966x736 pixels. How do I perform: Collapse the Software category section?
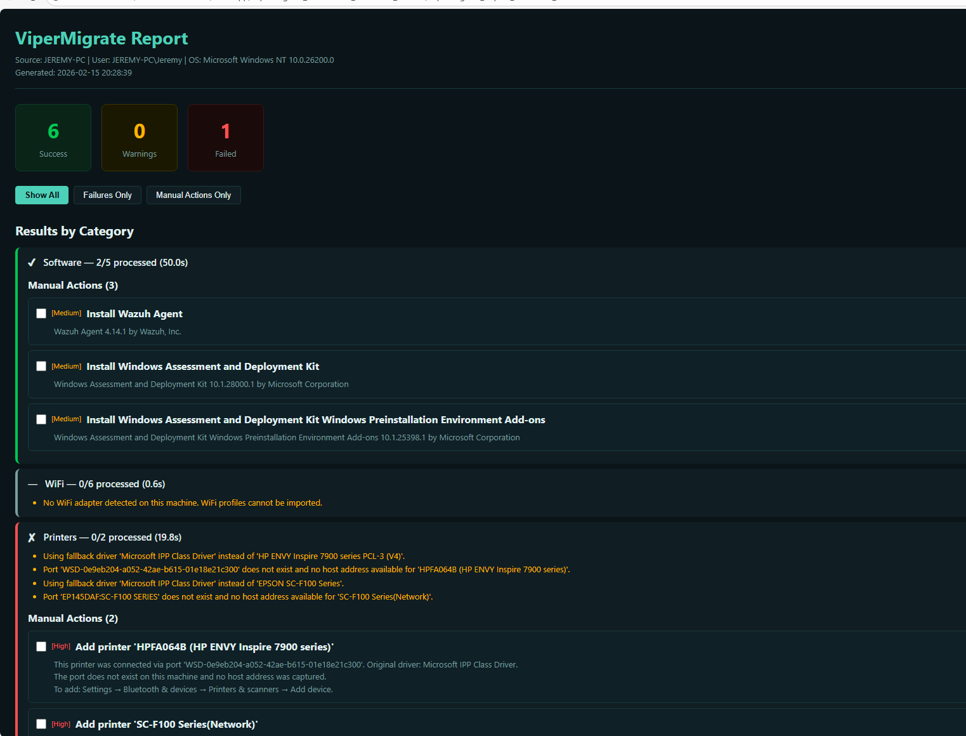pos(115,262)
